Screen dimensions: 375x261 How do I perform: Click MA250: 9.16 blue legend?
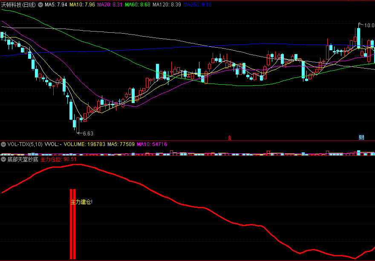coord(197,5)
